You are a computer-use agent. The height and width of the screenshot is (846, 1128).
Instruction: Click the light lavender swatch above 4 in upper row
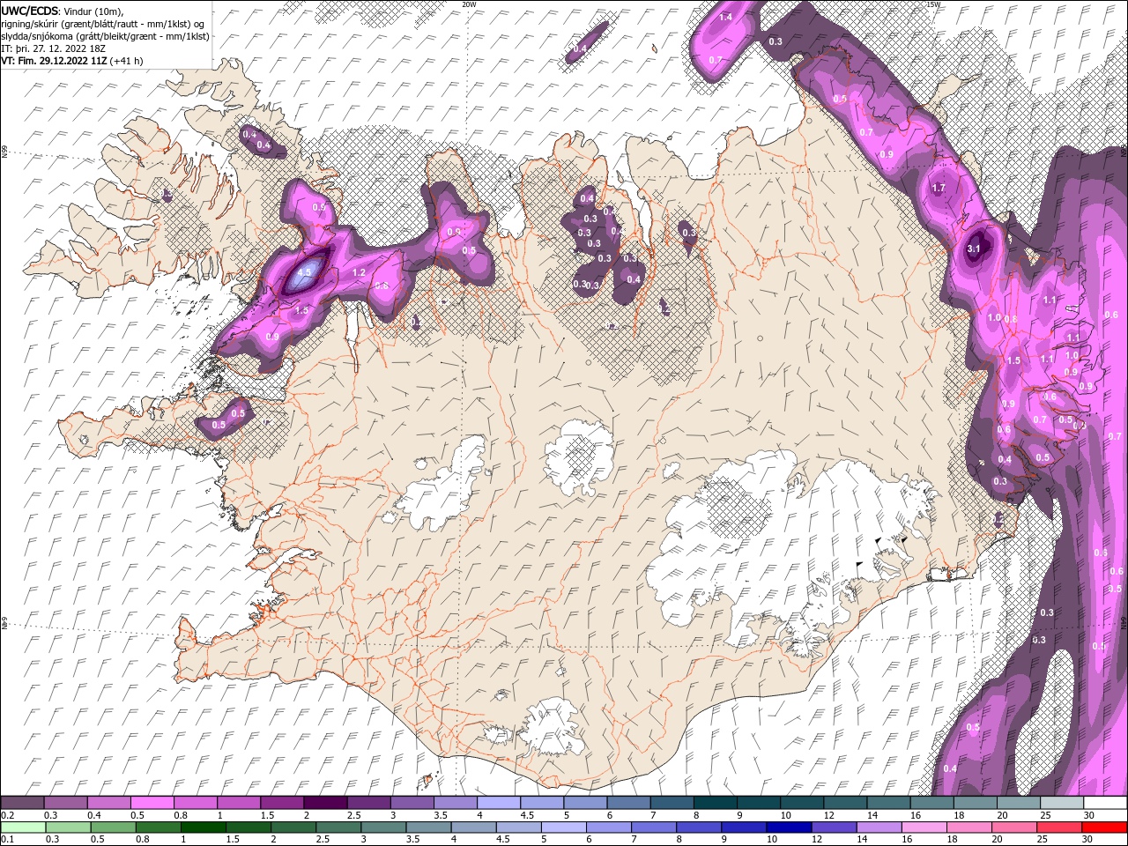[499, 803]
